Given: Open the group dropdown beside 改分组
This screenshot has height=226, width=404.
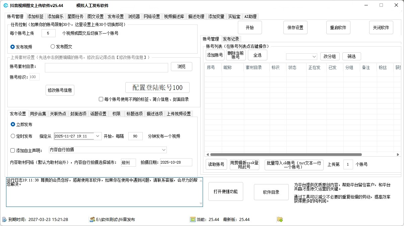Looking at the screenshot, I should [314, 56].
